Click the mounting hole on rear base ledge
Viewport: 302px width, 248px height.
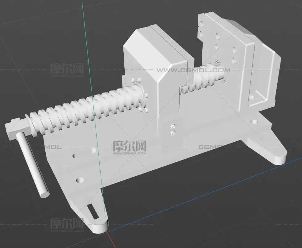254,122
